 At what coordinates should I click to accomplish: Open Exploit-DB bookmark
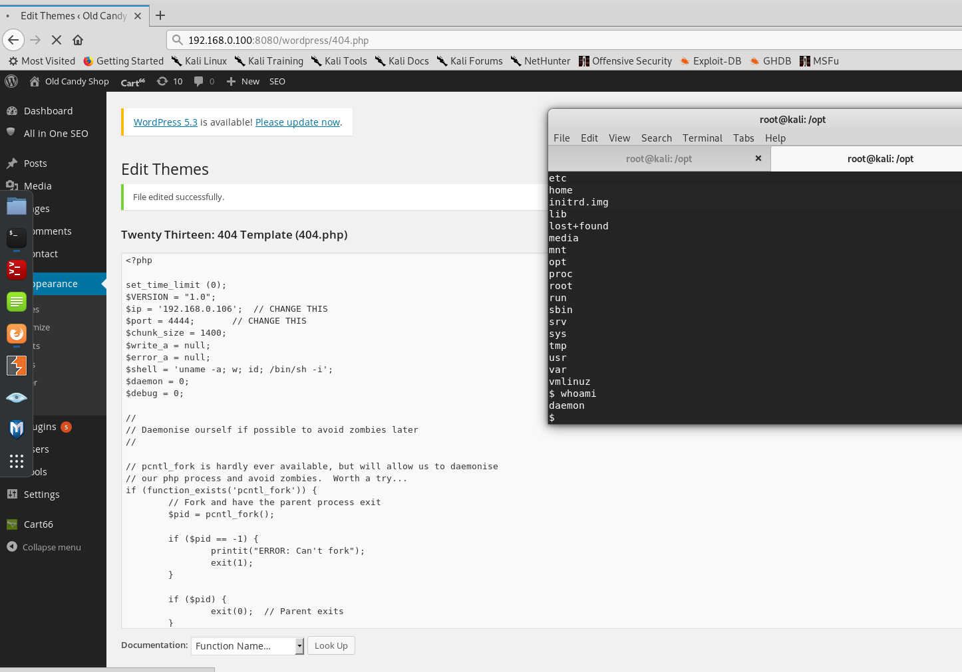click(x=711, y=61)
